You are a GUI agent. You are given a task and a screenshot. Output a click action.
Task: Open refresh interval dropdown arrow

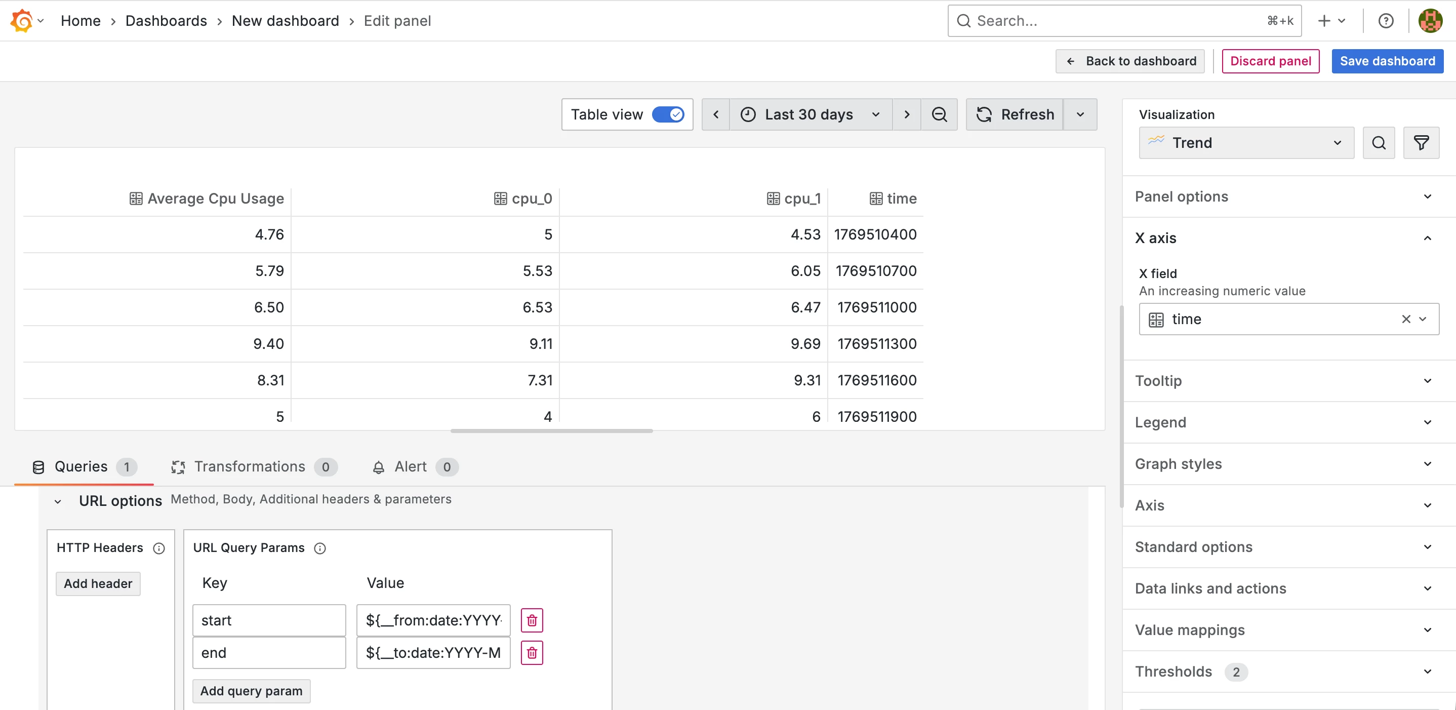[1080, 115]
